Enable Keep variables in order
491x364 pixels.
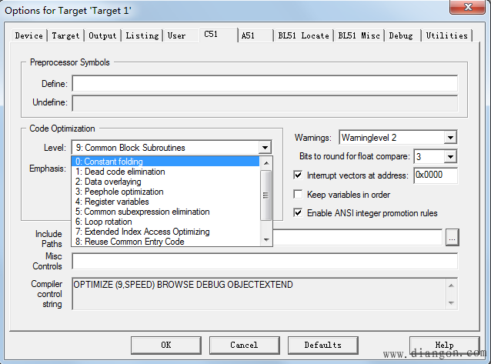click(299, 195)
